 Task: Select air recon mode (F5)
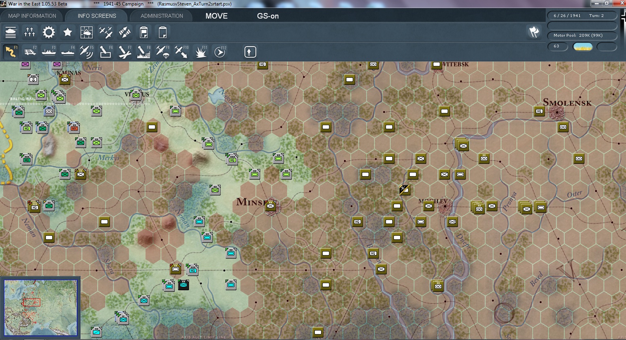[87, 52]
